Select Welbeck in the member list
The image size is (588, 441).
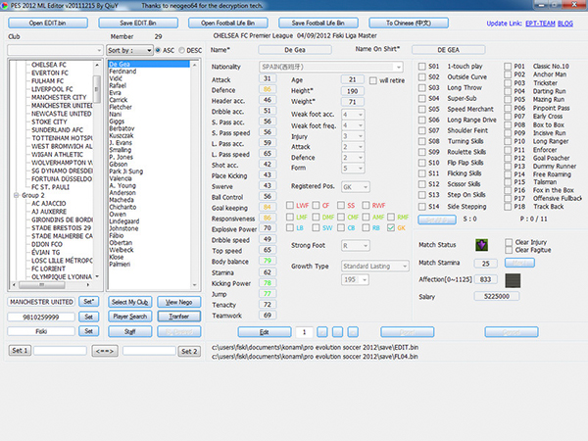click(122, 250)
